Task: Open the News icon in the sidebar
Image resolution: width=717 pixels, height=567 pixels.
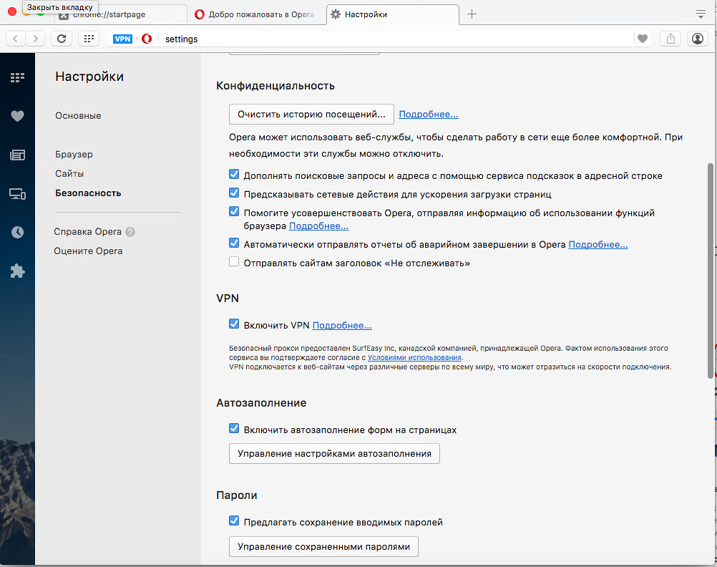Action: [17, 155]
